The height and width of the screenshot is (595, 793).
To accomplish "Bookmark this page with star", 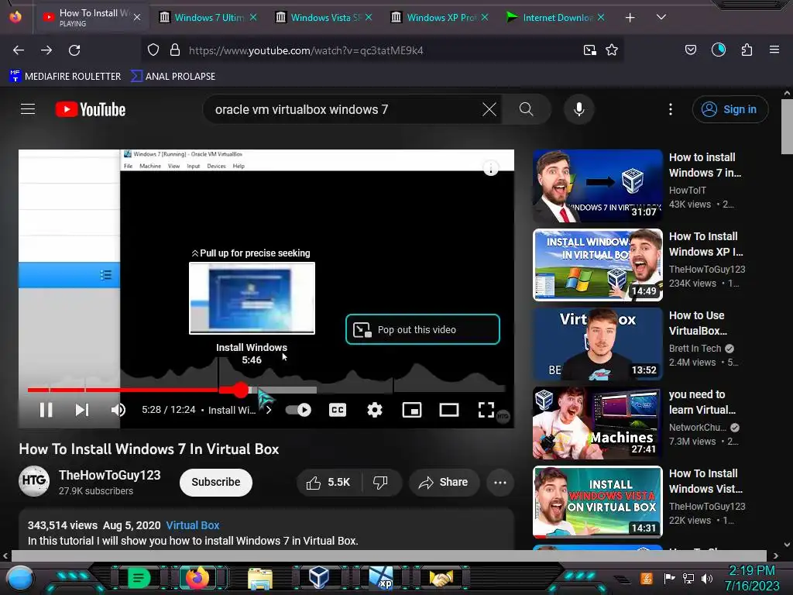I will [x=612, y=50].
